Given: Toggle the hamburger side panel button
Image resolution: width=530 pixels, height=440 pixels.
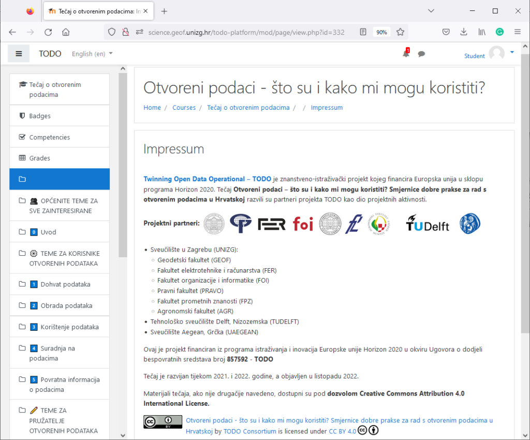Looking at the screenshot, I should 19,53.
